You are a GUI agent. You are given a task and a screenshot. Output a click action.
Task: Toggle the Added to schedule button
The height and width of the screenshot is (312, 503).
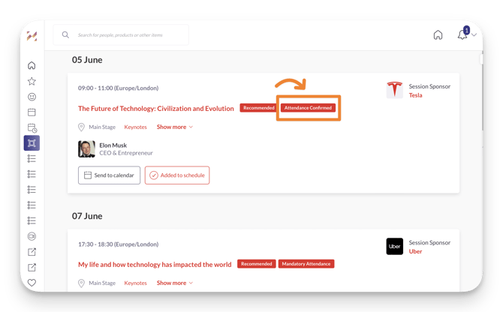point(177,175)
